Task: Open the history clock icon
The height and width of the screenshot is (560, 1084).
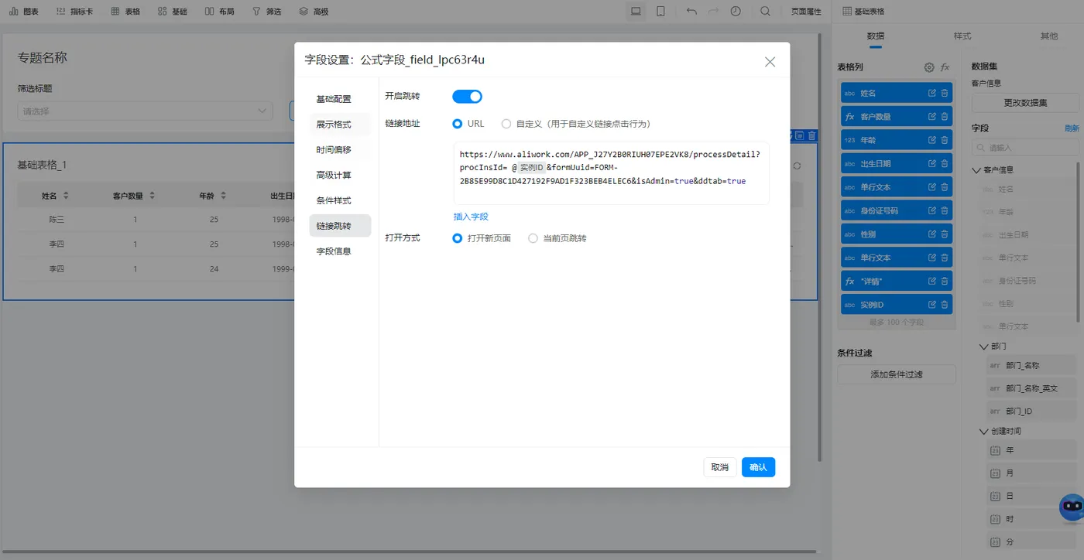Action: (x=735, y=12)
